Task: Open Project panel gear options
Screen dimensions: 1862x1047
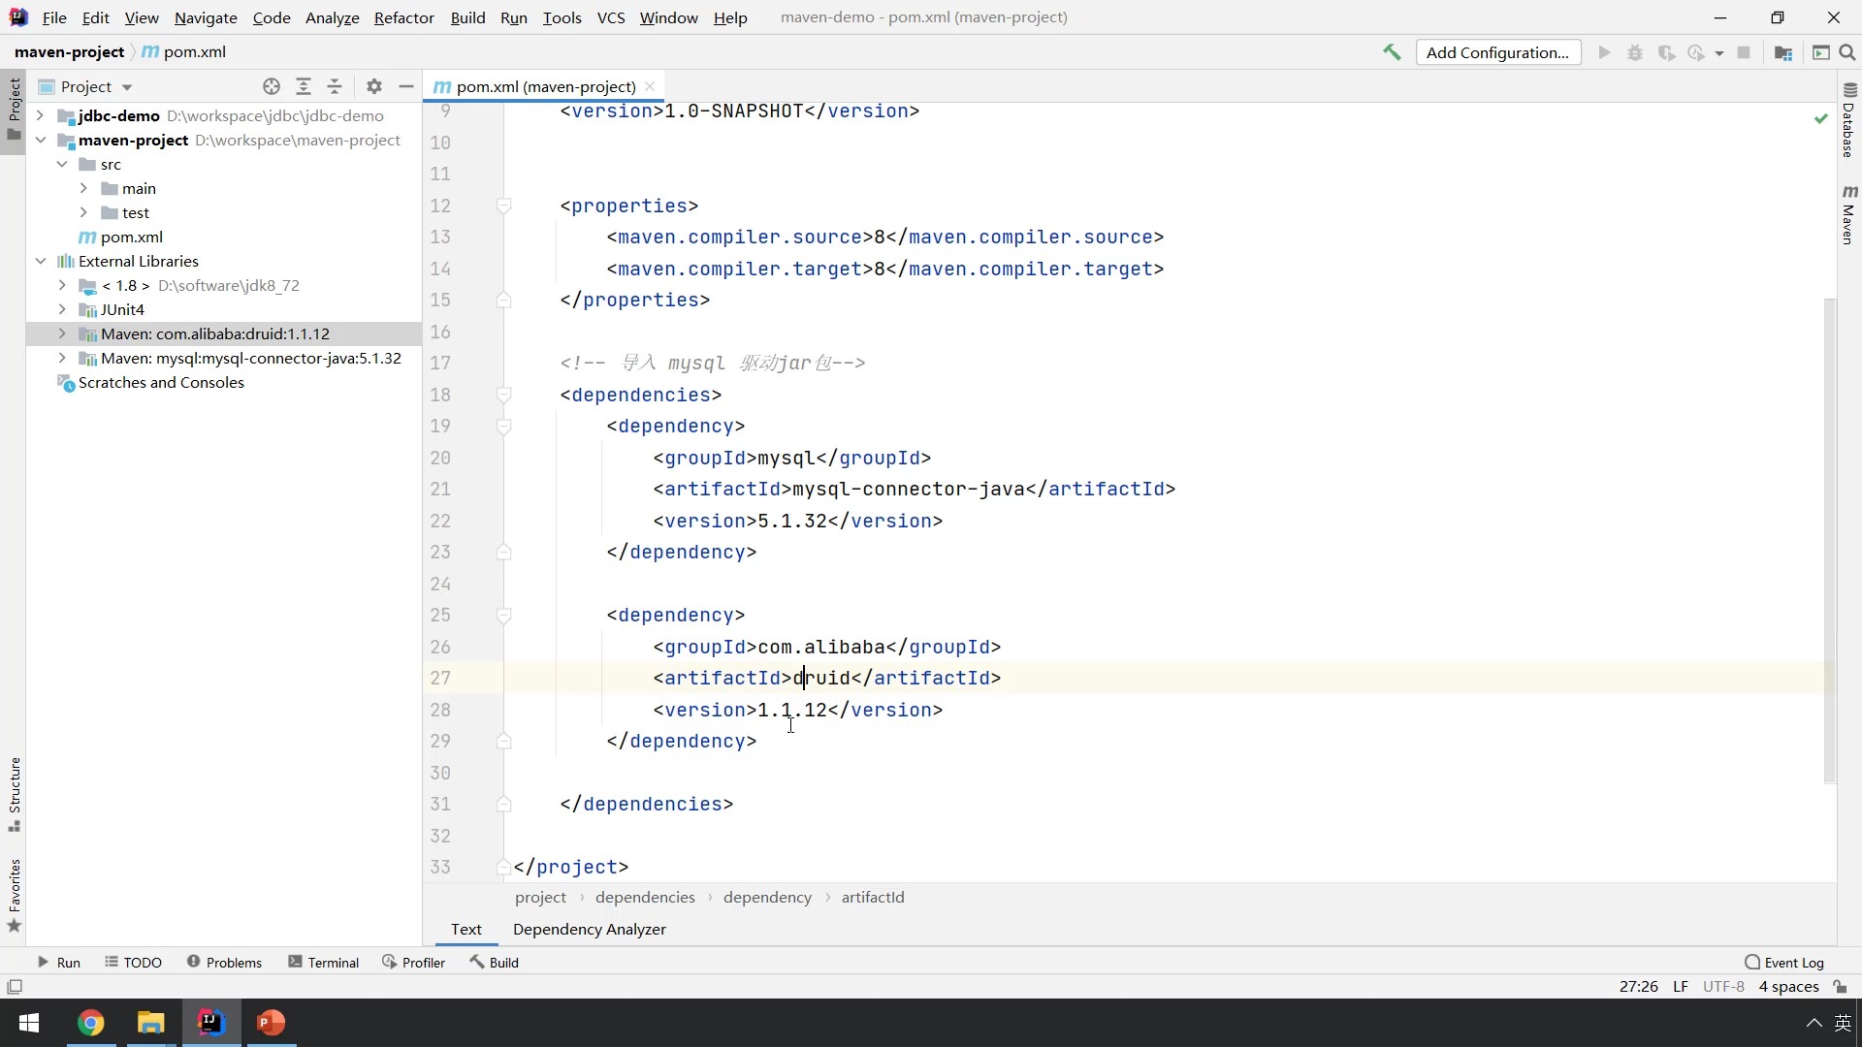Action: pyautogui.click(x=374, y=86)
